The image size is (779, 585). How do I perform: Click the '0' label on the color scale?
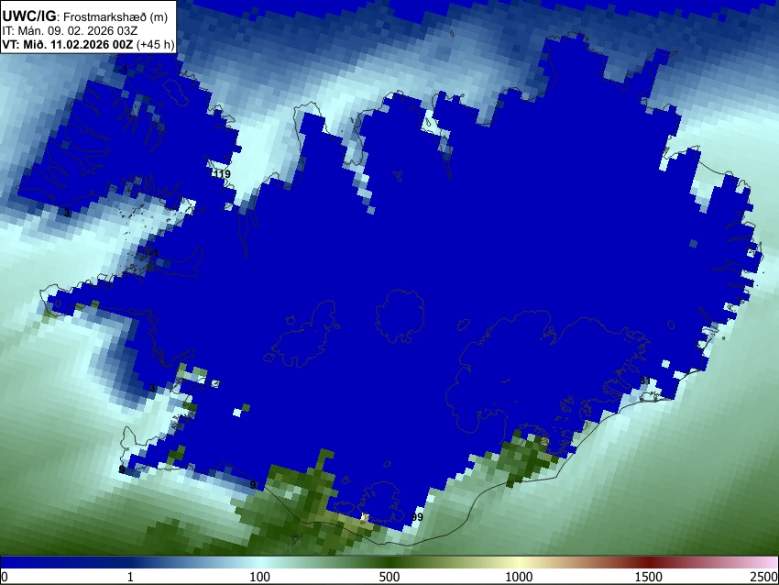pyautogui.click(x=5, y=577)
